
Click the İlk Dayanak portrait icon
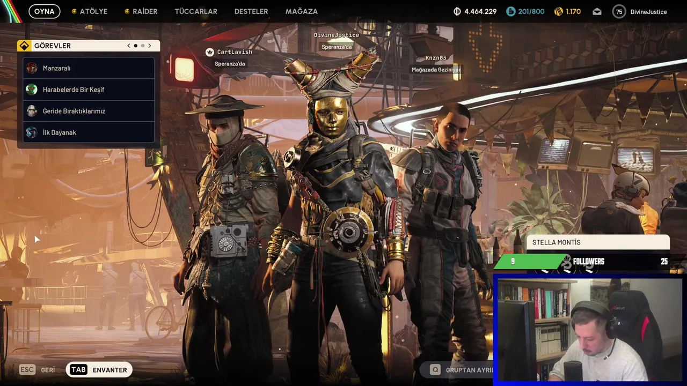[x=32, y=132]
